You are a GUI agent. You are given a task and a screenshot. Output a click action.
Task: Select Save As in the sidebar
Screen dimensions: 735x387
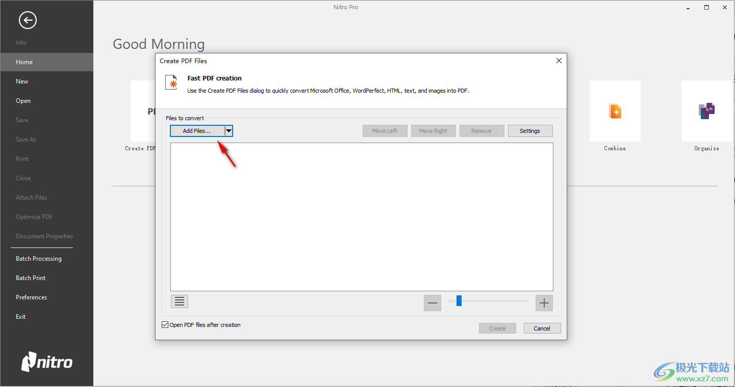26,140
